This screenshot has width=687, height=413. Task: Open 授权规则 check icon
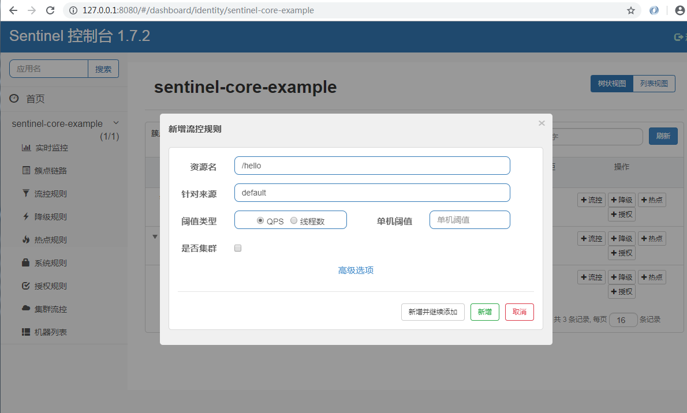click(x=26, y=286)
